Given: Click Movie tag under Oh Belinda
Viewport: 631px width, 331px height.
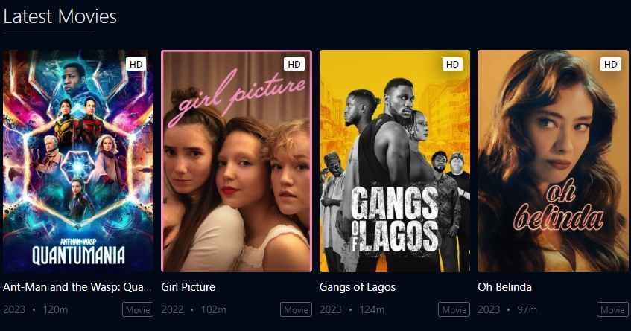Looking at the screenshot, I should click(612, 309).
